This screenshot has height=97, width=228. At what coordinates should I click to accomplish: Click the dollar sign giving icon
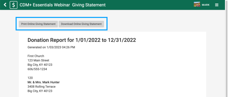pyautogui.click(x=13, y=5)
